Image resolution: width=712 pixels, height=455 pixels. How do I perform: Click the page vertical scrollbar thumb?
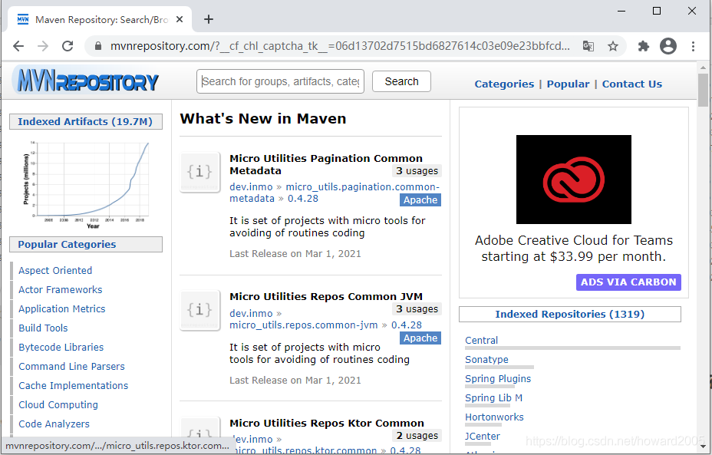tap(703, 90)
